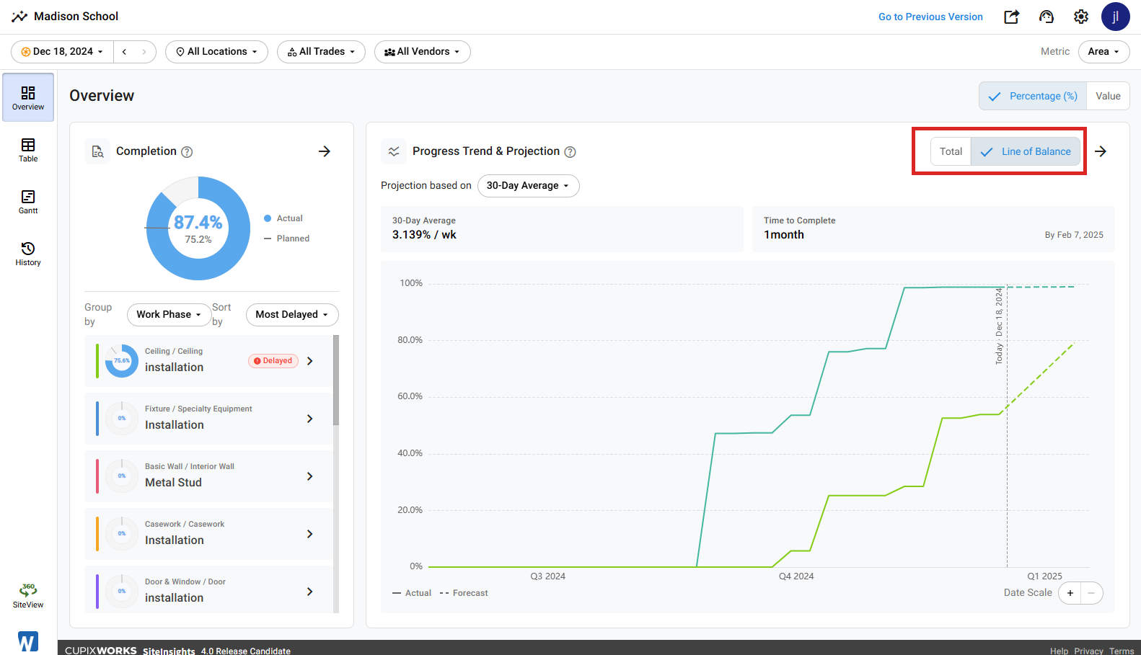Open the History view in sidebar

[x=28, y=254]
